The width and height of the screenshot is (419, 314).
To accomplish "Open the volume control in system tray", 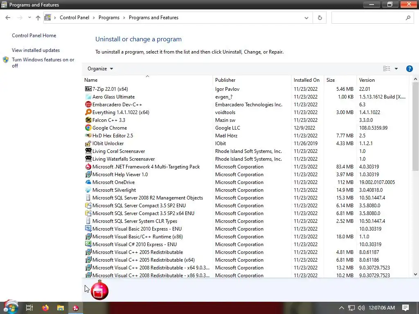I will click(361, 308).
